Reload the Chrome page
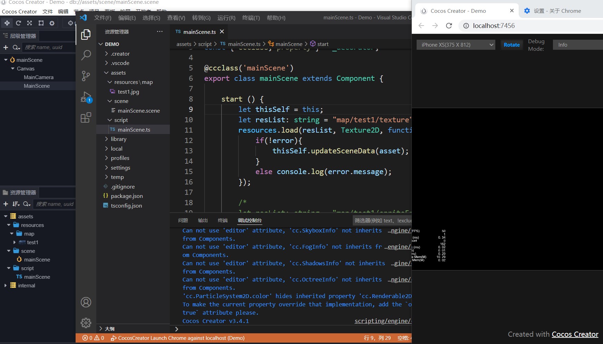Viewport: 603px width, 344px height. [x=449, y=26]
